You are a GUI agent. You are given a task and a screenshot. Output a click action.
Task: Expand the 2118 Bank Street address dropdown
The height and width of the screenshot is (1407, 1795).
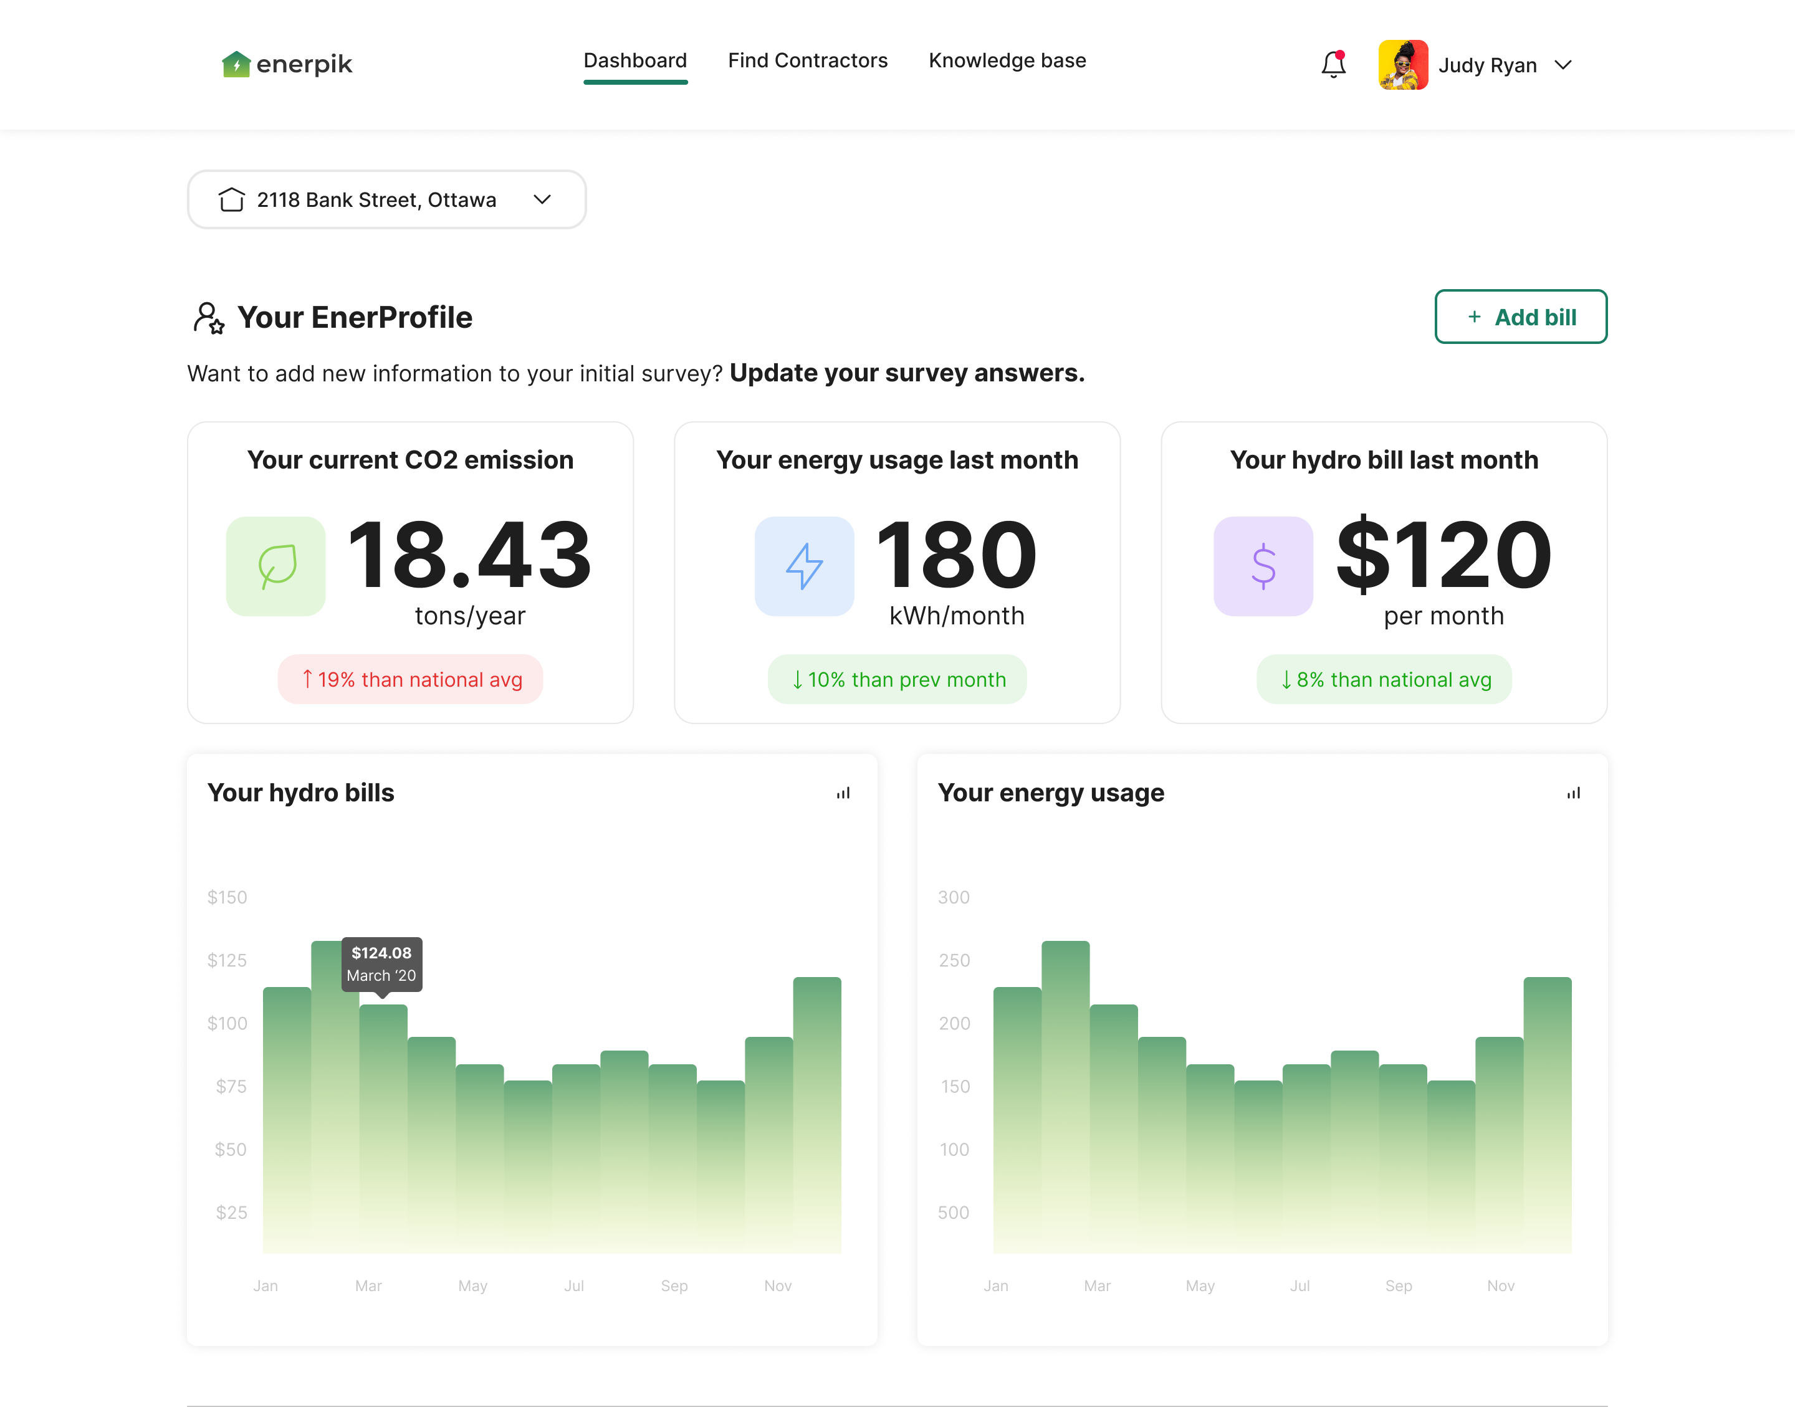(542, 200)
